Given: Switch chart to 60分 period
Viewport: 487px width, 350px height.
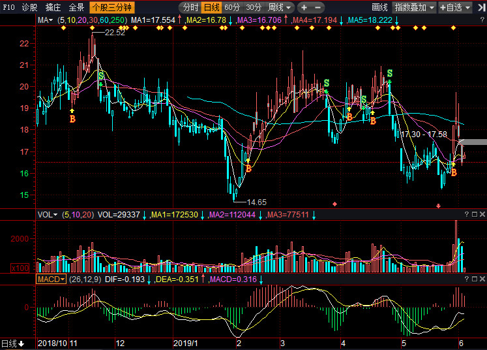Looking at the screenshot, I should 231,7.
